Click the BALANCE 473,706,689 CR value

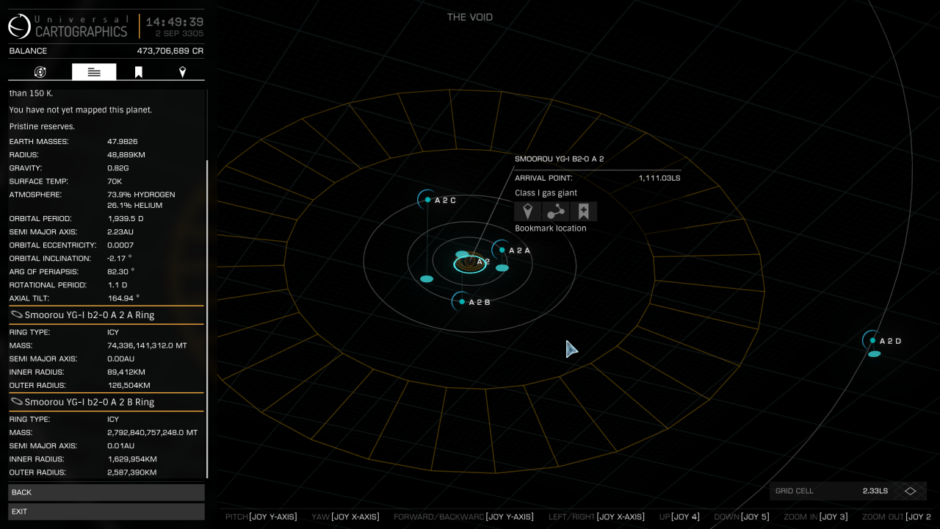(x=170, y=51)
